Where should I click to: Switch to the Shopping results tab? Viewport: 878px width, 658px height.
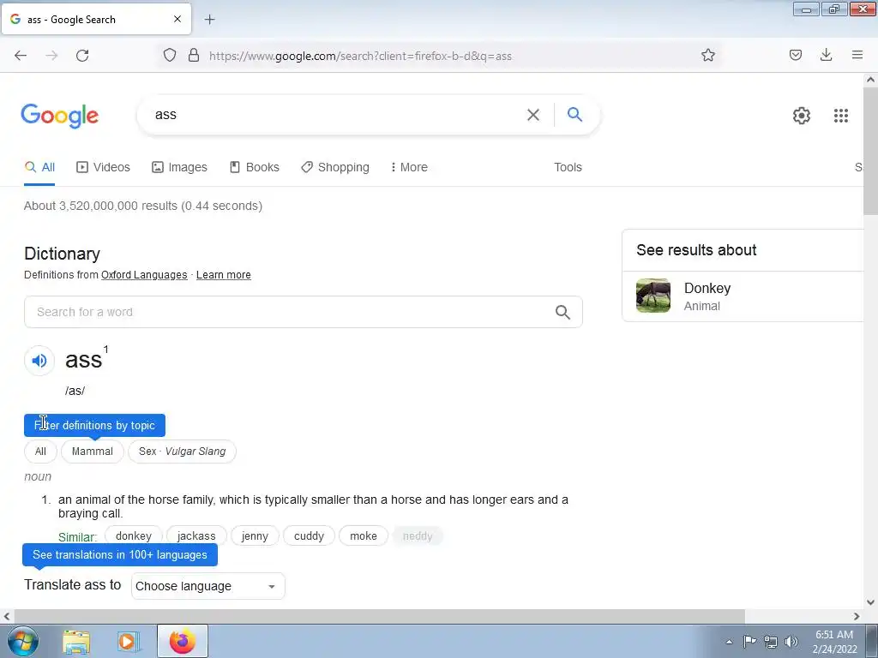tap(335, 167)
